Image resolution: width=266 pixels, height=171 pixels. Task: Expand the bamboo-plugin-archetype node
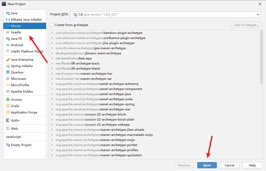click(52, 33)
